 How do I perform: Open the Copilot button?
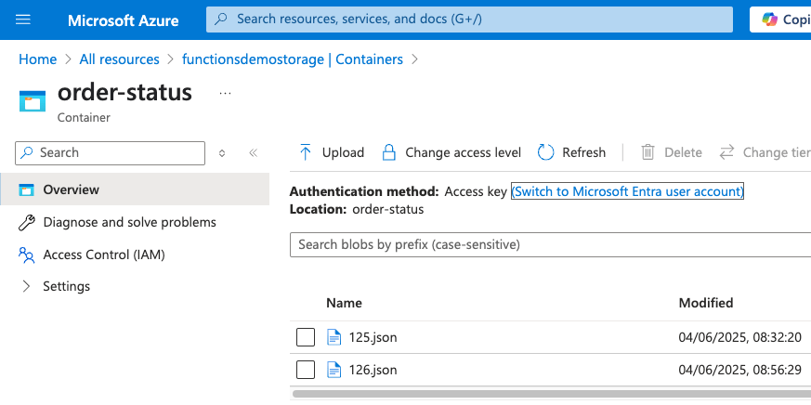tap(781, 20)
